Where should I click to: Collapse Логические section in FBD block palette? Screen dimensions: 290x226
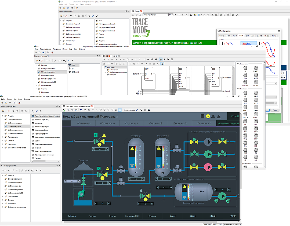tap(238, 64)
